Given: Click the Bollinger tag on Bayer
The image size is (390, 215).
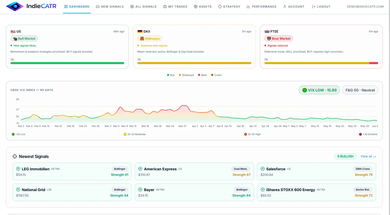Looking at the screenshot, I should 242,190.
